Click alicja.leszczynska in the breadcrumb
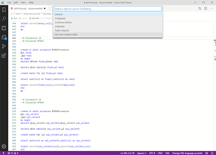Screen dimensions: 216x155 [32, 14]
